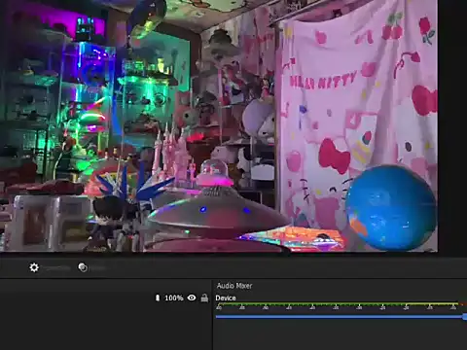Select the blue globe in the preview
The width and height of the screenshot is (467, 350).
[x=392, y=208]
